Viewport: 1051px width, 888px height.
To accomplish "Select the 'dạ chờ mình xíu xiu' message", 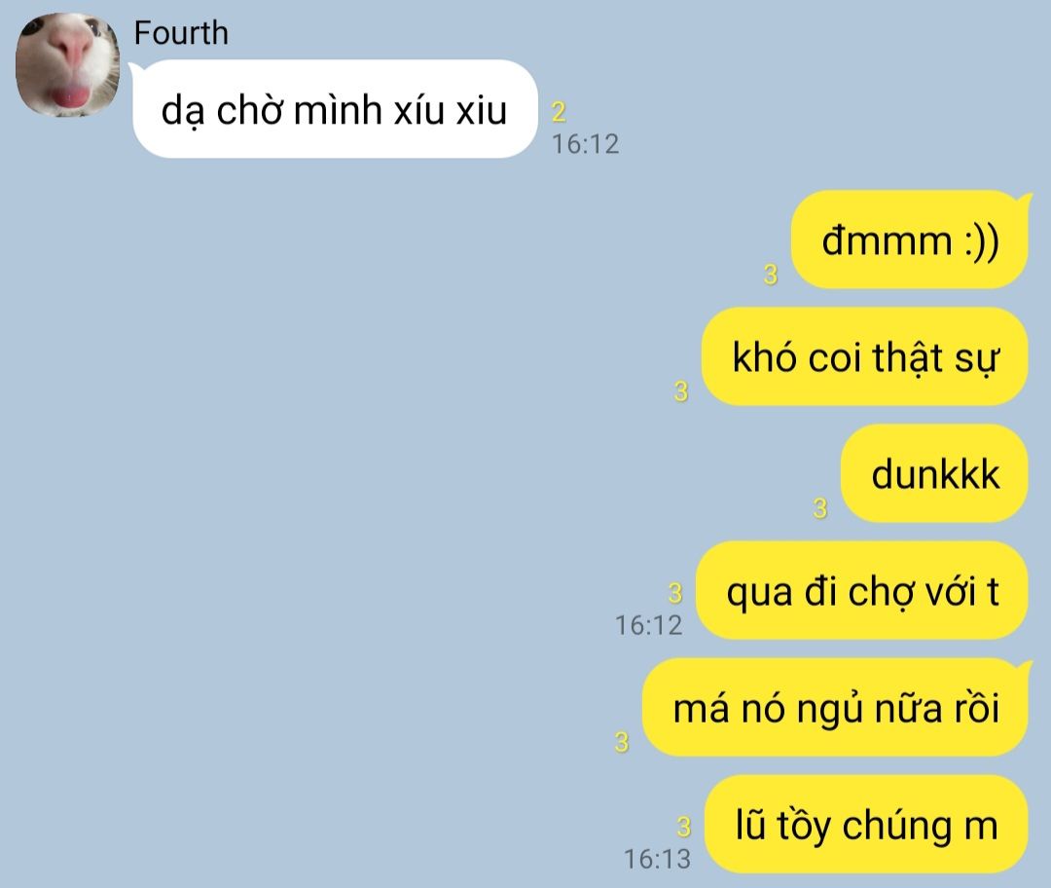I will [x=335, y=109].
